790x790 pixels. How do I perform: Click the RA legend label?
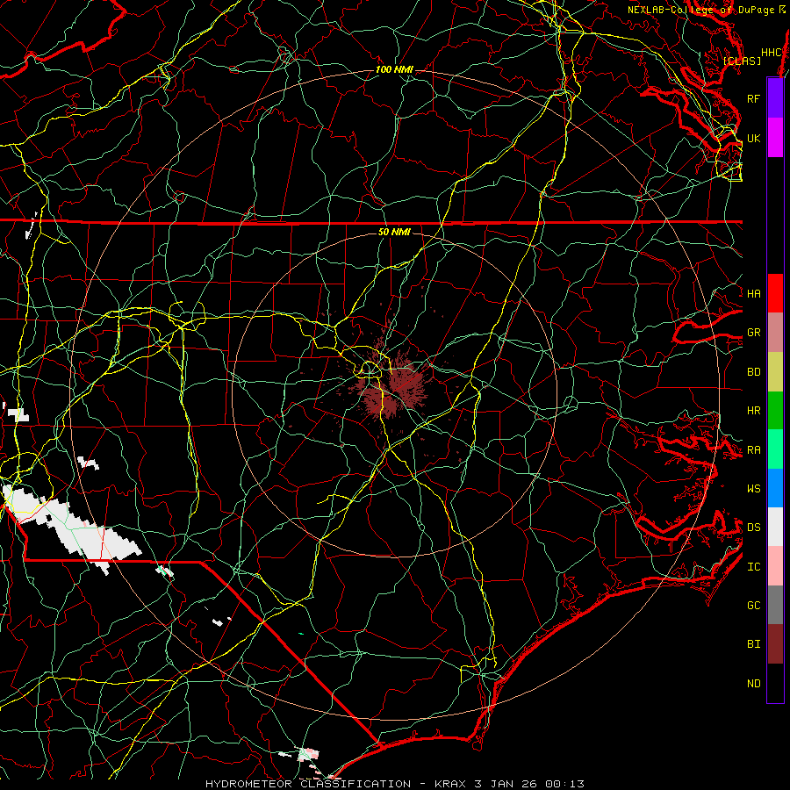click(x=753, y=450)
